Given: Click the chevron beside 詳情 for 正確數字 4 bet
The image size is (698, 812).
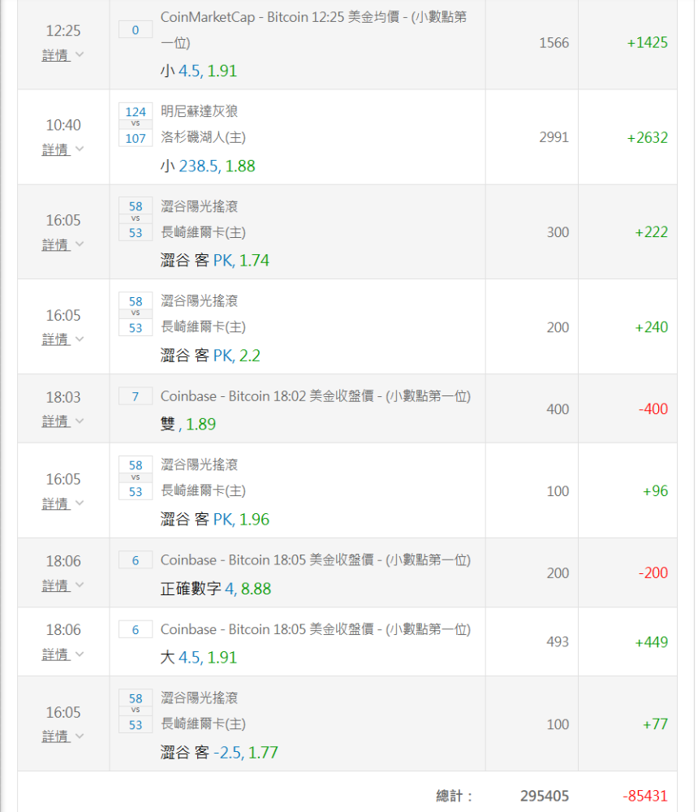Looking at the screenshot, I should pyautogui.click(x=80, y=585).
